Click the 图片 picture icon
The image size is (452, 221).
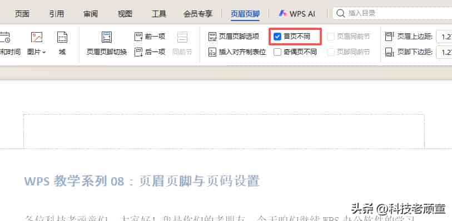37,37
